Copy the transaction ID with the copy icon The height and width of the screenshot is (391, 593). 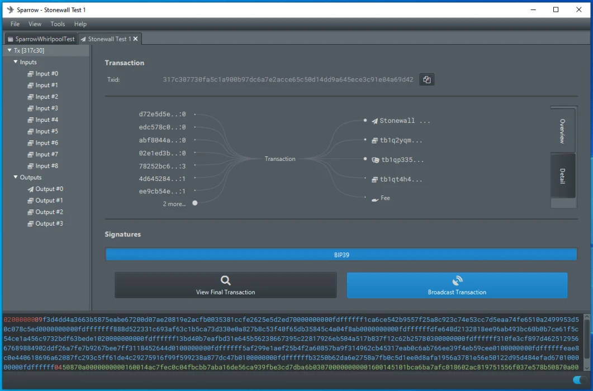click(x=427, y=80)
